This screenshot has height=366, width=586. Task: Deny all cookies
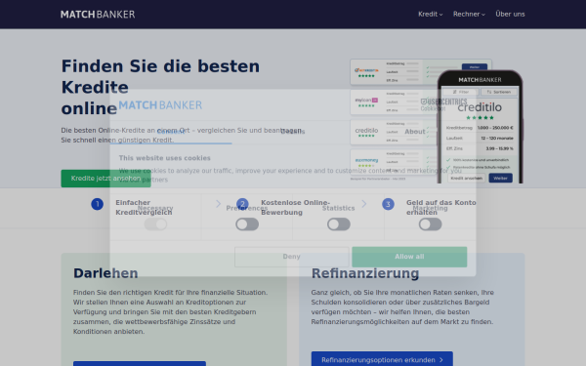[x=291, y=257]
